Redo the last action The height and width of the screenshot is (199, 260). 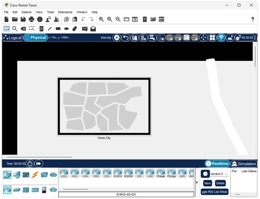[92, 19]
